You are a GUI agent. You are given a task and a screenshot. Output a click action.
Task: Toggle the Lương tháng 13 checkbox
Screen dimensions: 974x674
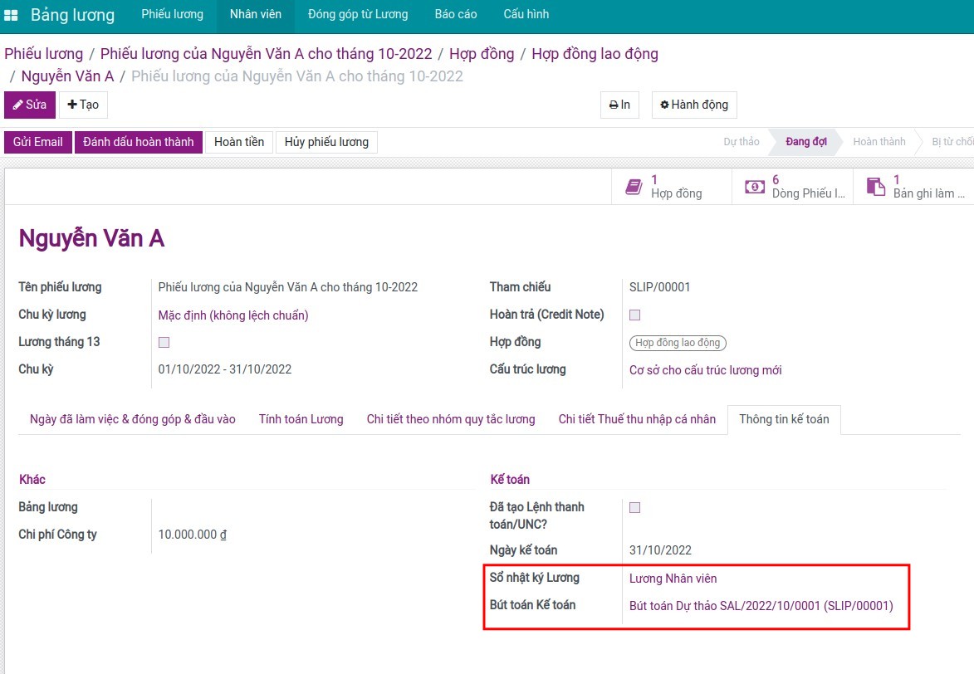(x=164, y=342)
